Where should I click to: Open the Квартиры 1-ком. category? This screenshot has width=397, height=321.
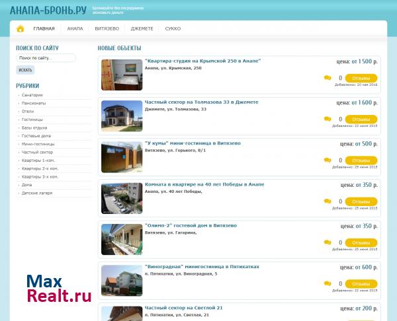pyautogui.click(x=38, y=160)
